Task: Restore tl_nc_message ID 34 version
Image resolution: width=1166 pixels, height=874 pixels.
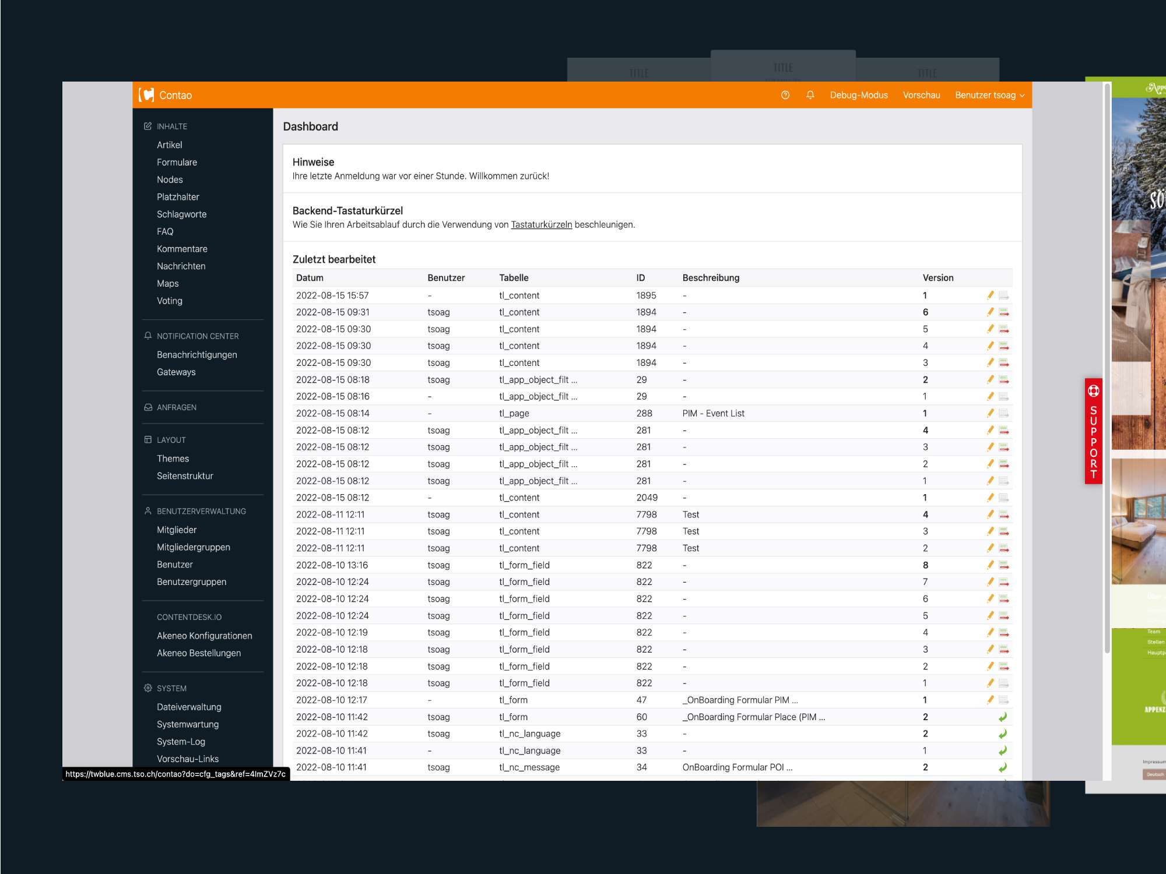Action: coord(1003,768)
